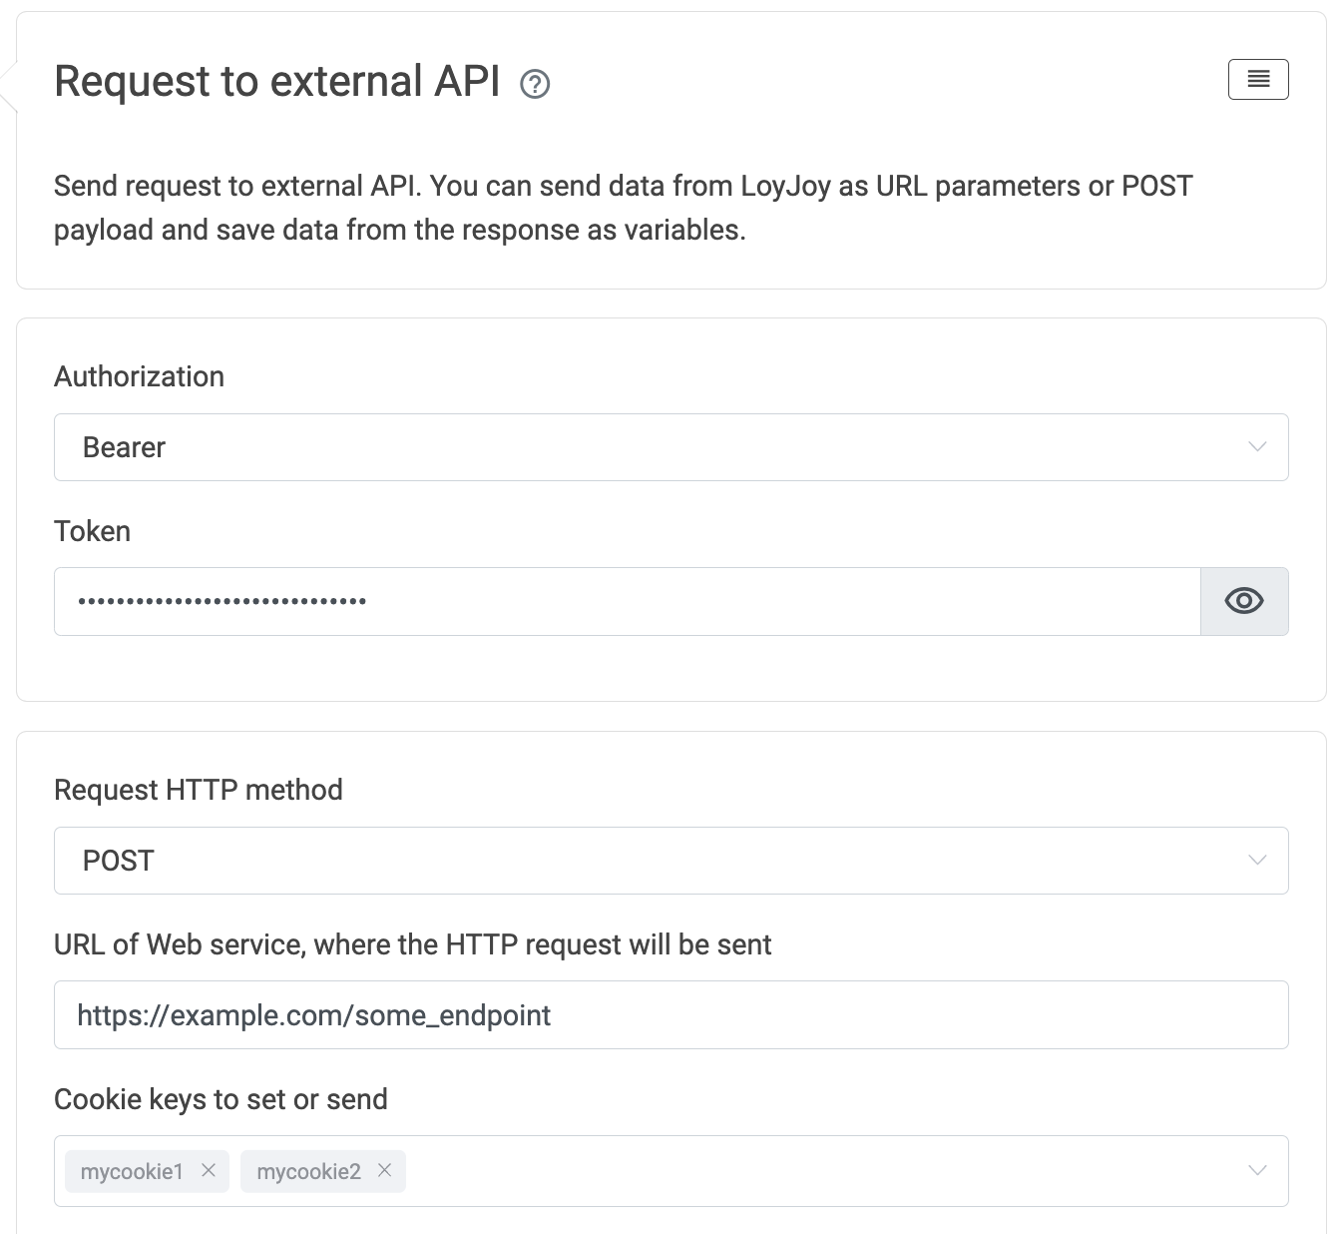Open the help icon beside the title
The image size is (1339, 1234).
click(x=535, y=85)
